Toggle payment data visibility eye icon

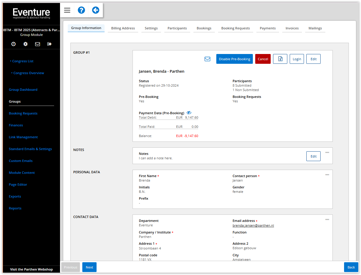click(189, 113)
